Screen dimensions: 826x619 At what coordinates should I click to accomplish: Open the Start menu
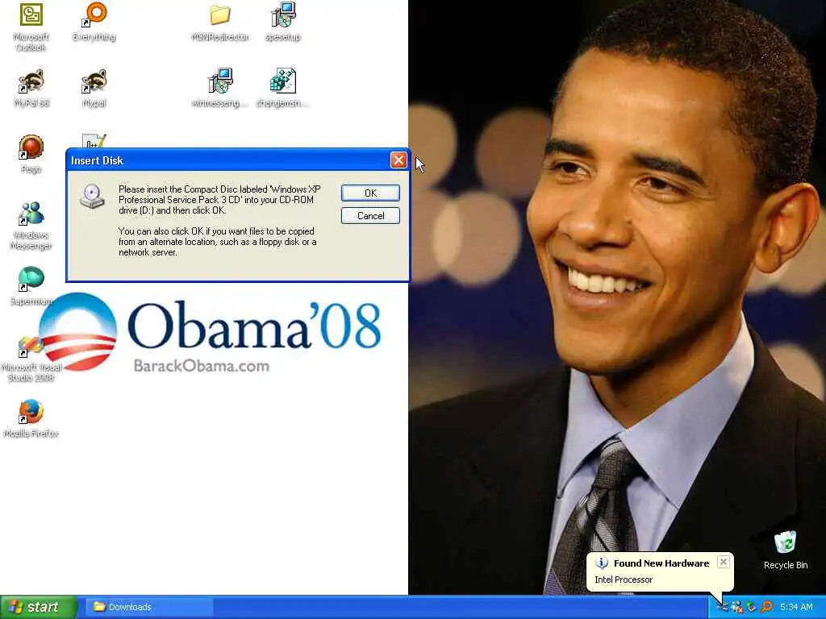(x=37, y=607)
